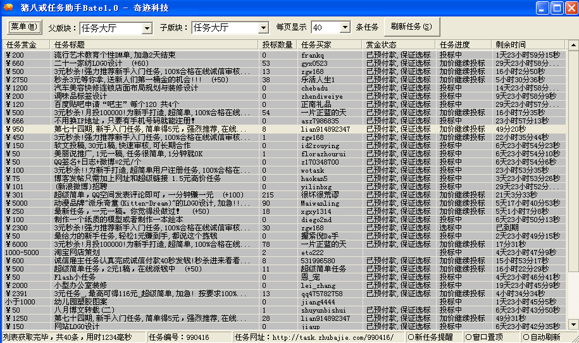Expand the 每页显示 count dropdown
579x343 pixels.
pyautogui.click(x=345, y=27)
